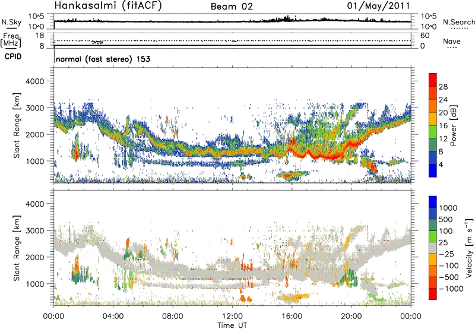Click the 'Velocity [m s-1]' colorbar title
Screen dimensions: 475x329
[x=469, y=248]
